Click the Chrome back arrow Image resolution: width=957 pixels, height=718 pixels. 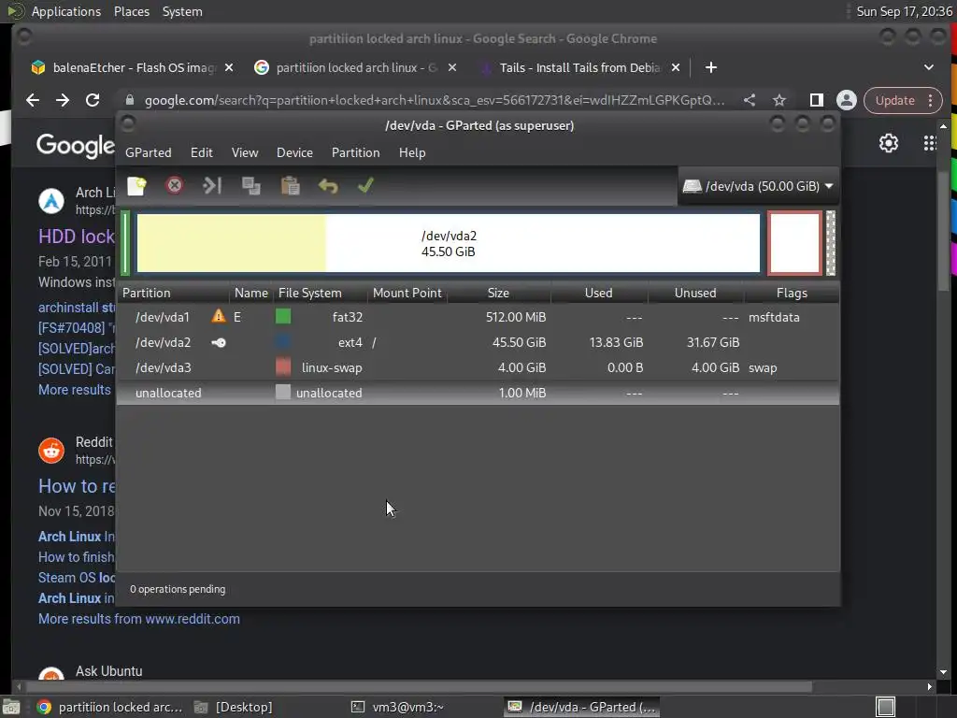click(33, 100)
